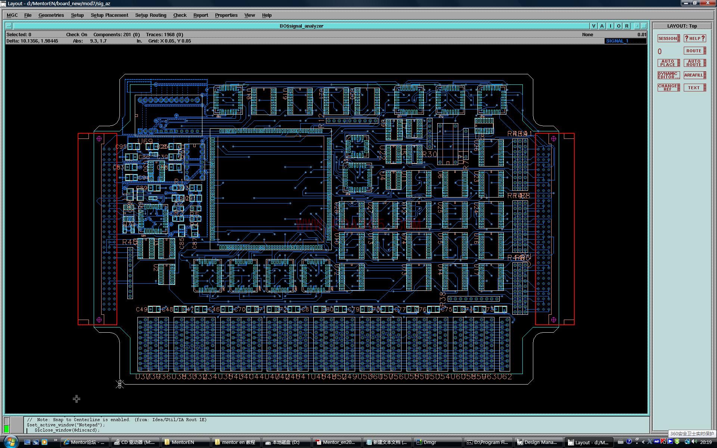Select the AREAFILL palette icon
Viewport: 717px width, 448px height.
[695, 75]
